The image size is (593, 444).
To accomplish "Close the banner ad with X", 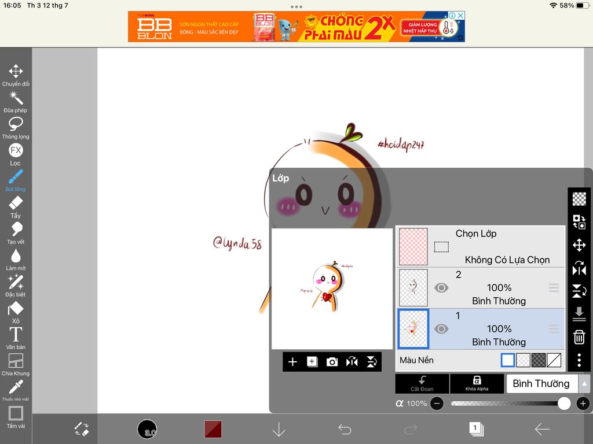I will pyautogui.click(x=460, y=16).
